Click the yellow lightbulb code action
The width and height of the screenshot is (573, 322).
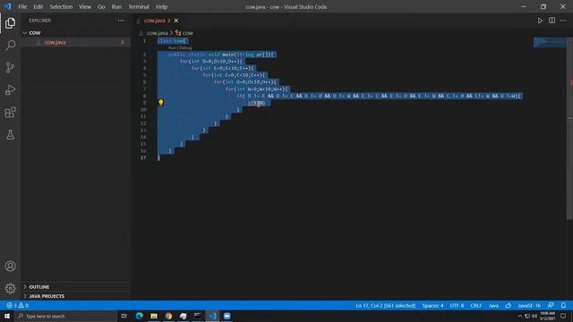161,103
